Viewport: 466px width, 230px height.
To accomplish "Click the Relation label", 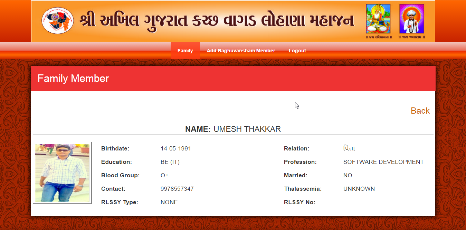I will [x=296, y=149].
